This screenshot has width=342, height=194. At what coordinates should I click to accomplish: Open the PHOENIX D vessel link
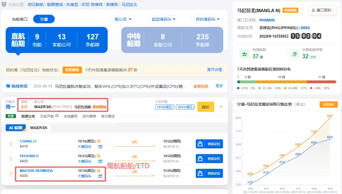[x=29, y=156]
